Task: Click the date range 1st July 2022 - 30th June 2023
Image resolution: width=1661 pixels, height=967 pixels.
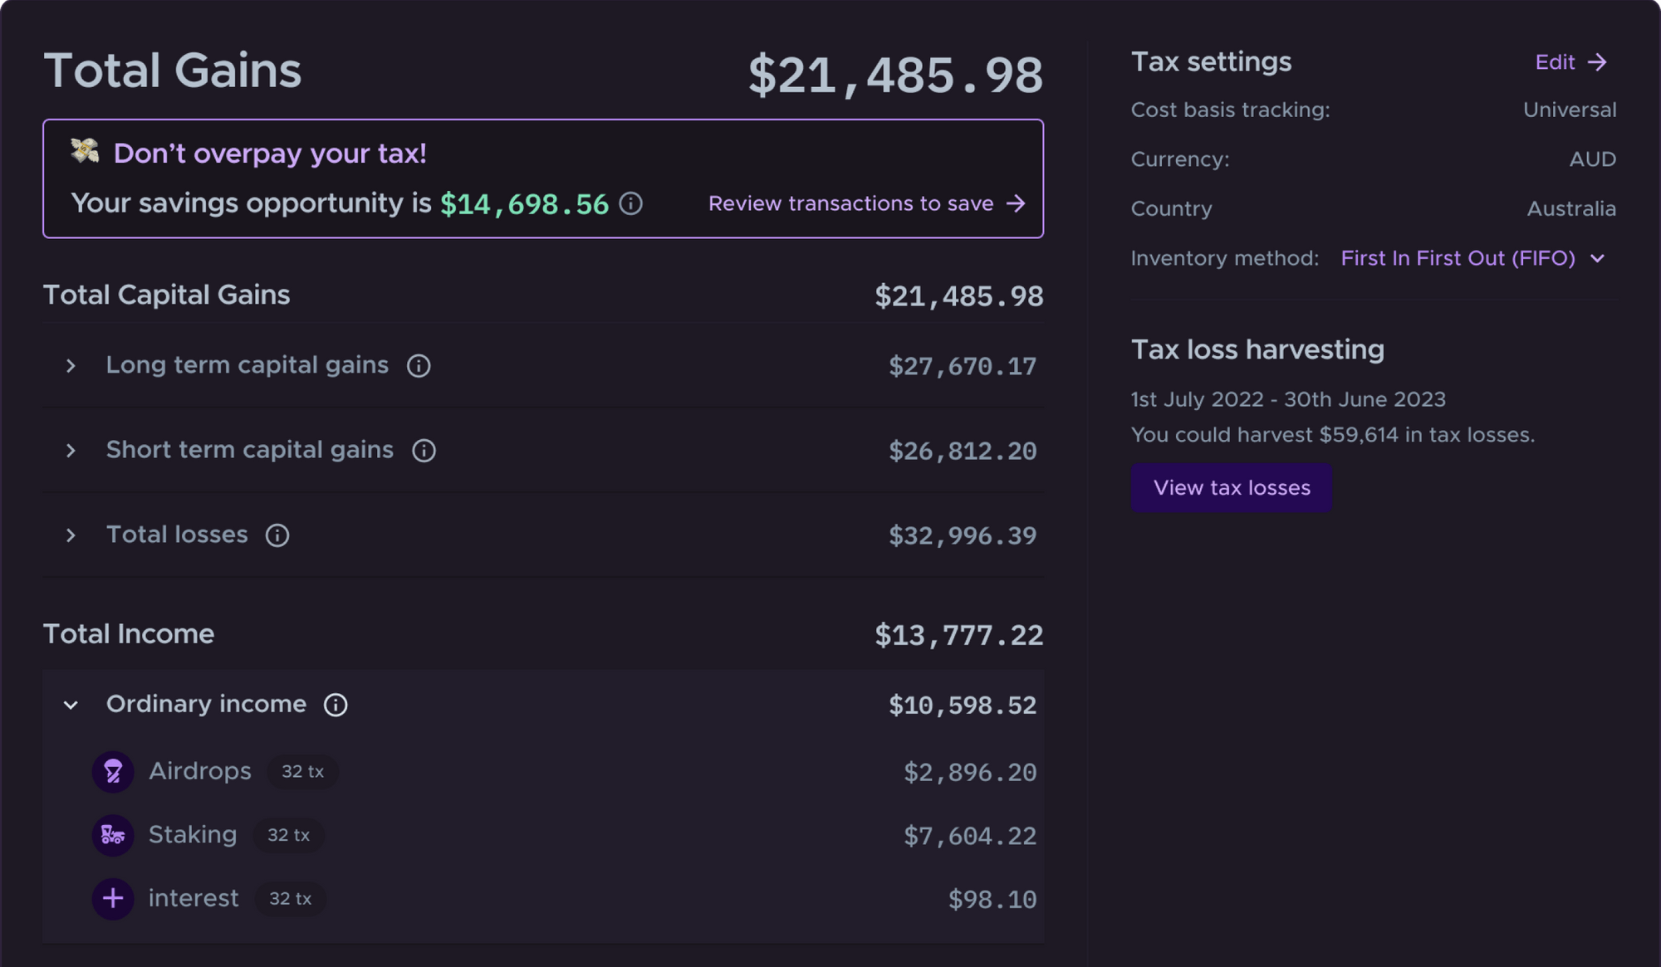Action: 1288,399
